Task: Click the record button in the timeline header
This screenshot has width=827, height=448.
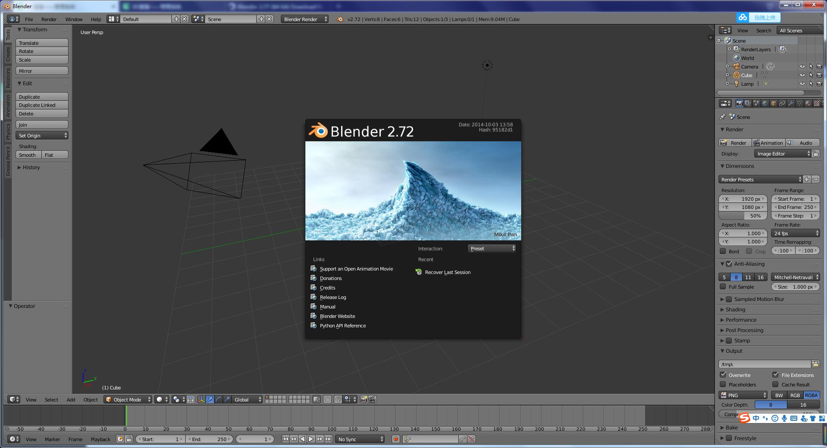Action: pos(395,439)
